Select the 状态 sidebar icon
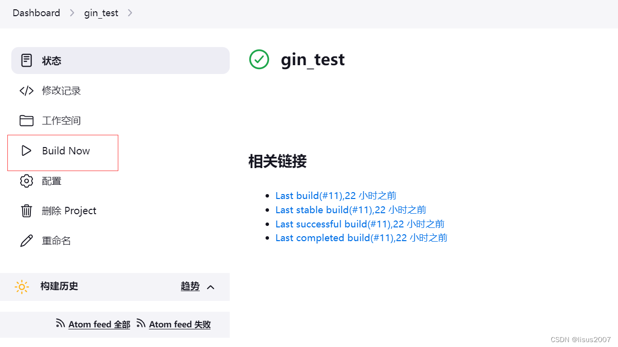The width and height of the screenshot is (618, 347). (x=27, y=60)
